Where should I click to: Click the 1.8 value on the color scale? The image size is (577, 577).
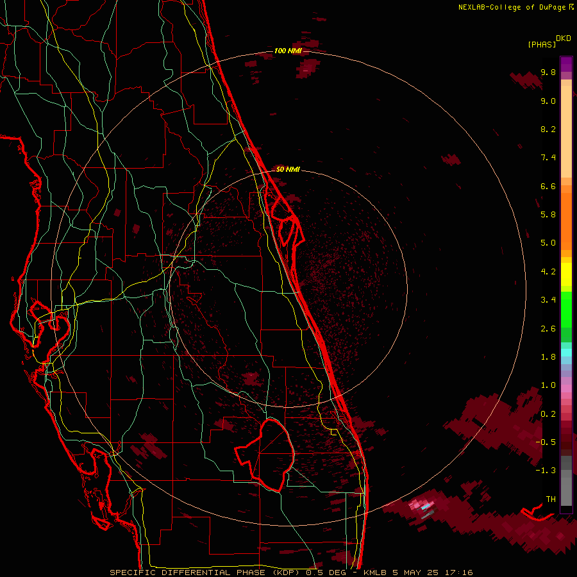tap(548, 357)
